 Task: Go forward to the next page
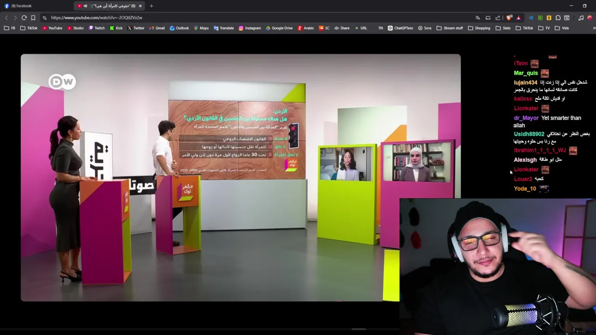[15, 18]
